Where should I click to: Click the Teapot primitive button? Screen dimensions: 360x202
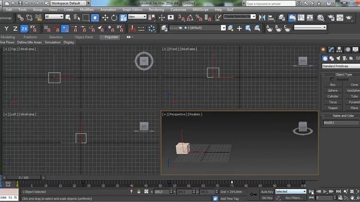point(332,108)
